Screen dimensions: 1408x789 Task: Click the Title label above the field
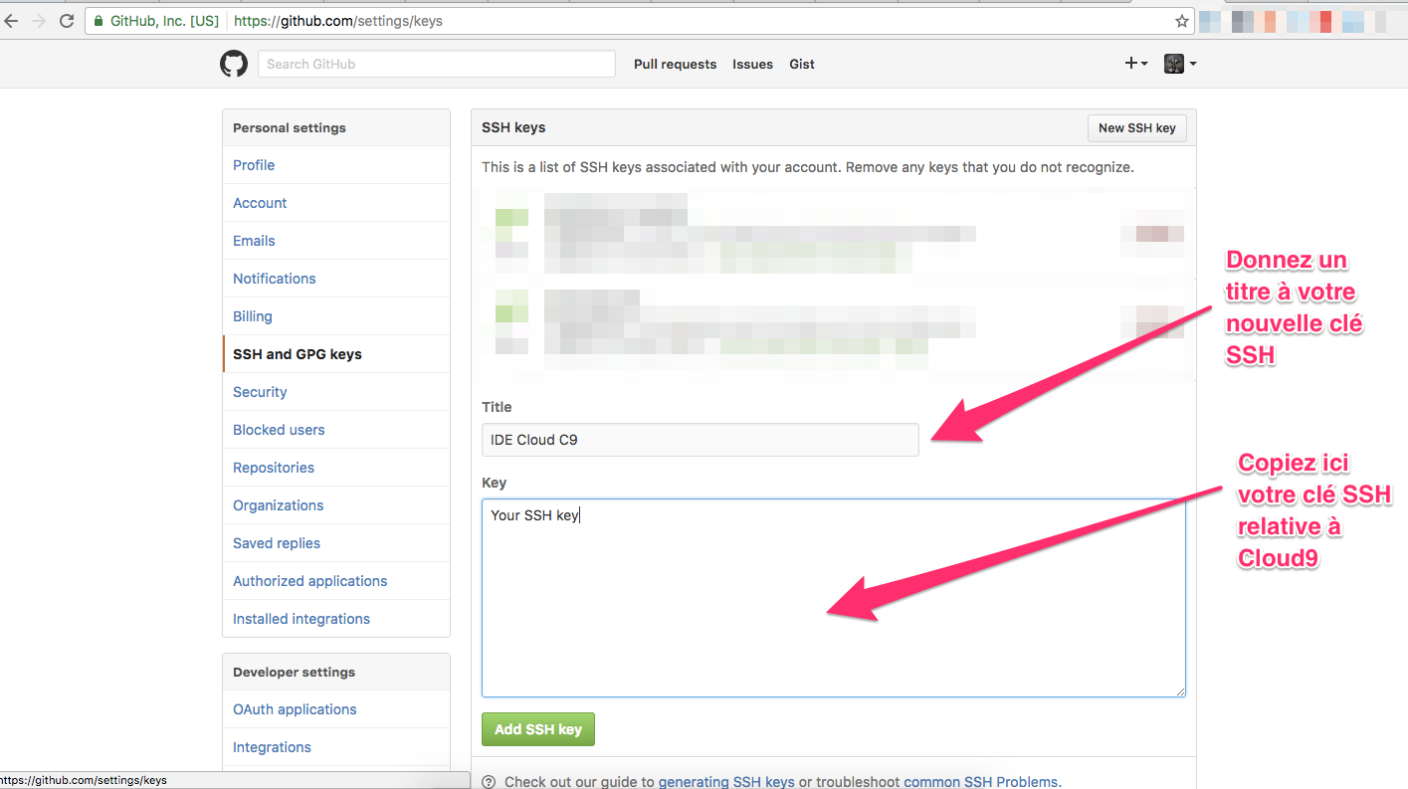[x=497, y=407]
